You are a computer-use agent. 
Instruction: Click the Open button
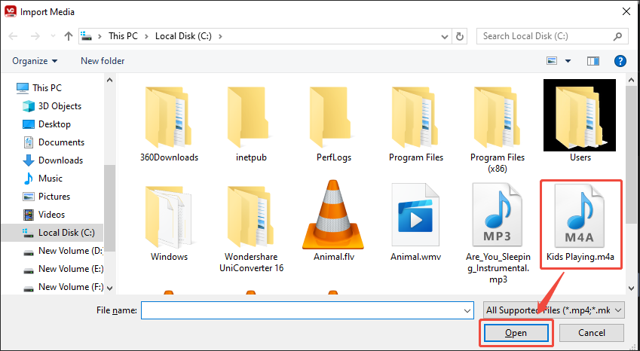(516, 333)
